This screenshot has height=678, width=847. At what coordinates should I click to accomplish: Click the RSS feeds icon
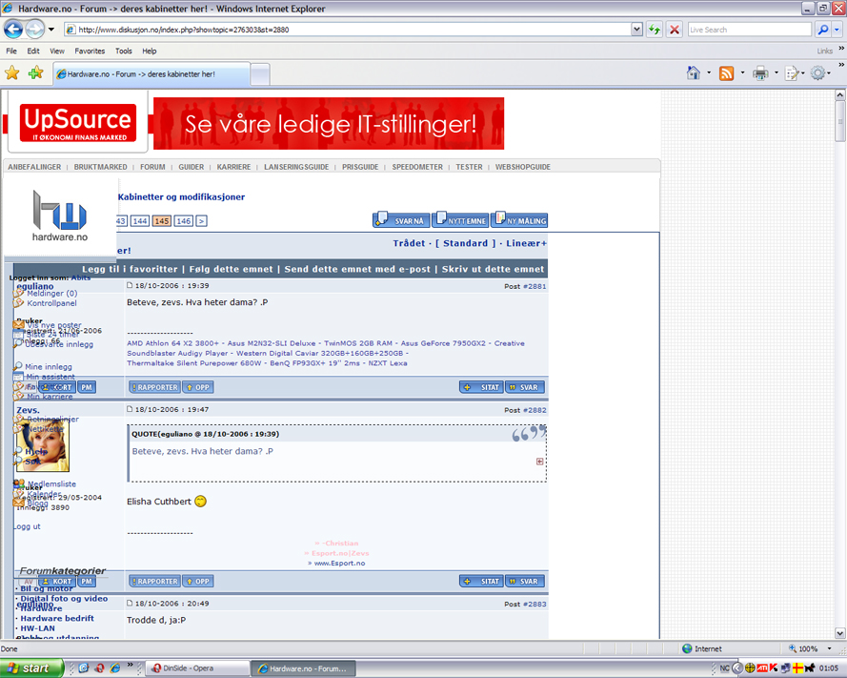click(727, 73)
